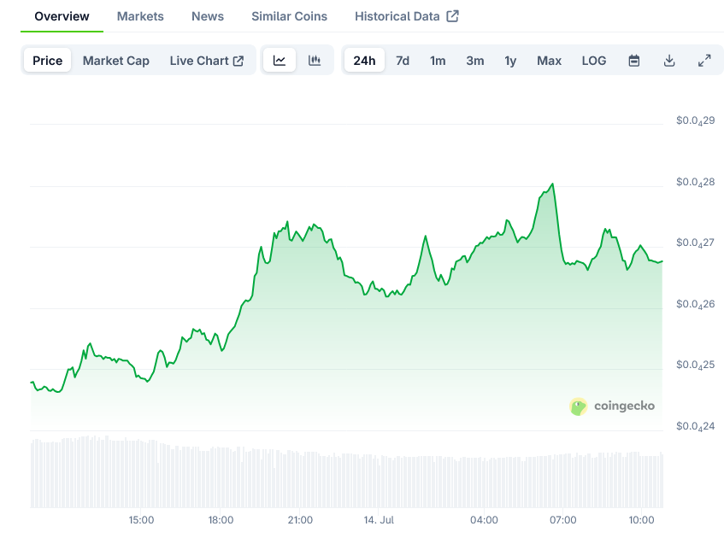Image resolution: width=724 pixels, height=538 pixels.
Task: Switch to candlestick chart view icon
Action: point(315,61)
